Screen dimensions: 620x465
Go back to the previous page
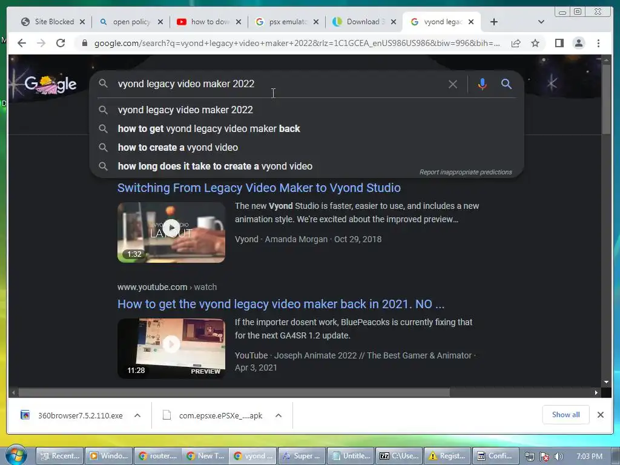tap(22, 43)
